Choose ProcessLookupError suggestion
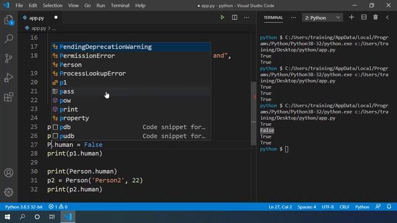Image resolution: width=397 pixels, height=223 pixels. point(131,74)
